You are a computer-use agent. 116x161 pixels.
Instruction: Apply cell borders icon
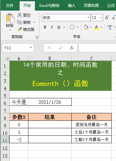pyautogui.click(x=72, y=27)
